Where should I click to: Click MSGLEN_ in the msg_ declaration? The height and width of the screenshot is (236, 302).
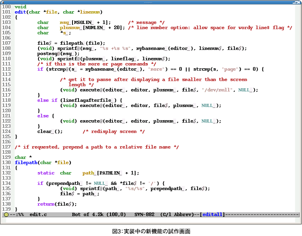point(84,22)
